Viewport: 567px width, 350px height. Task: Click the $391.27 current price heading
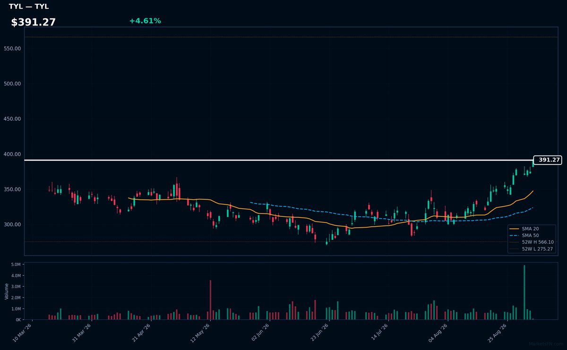click(x=34, y=22)
